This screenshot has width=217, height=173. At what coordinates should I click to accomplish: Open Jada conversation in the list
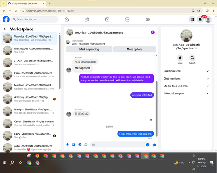(29, 147)
